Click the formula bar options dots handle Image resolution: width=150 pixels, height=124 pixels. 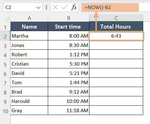click(x=47, y=7)
